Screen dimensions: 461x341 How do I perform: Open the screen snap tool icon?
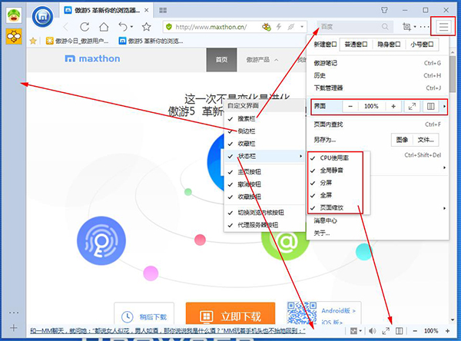406,27
